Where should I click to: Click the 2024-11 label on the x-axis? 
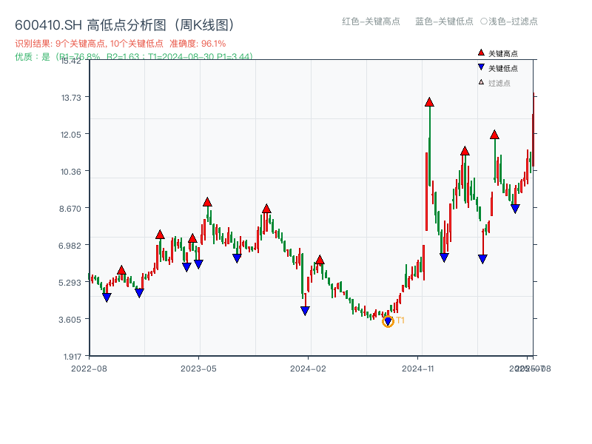(x=418, y=367)
